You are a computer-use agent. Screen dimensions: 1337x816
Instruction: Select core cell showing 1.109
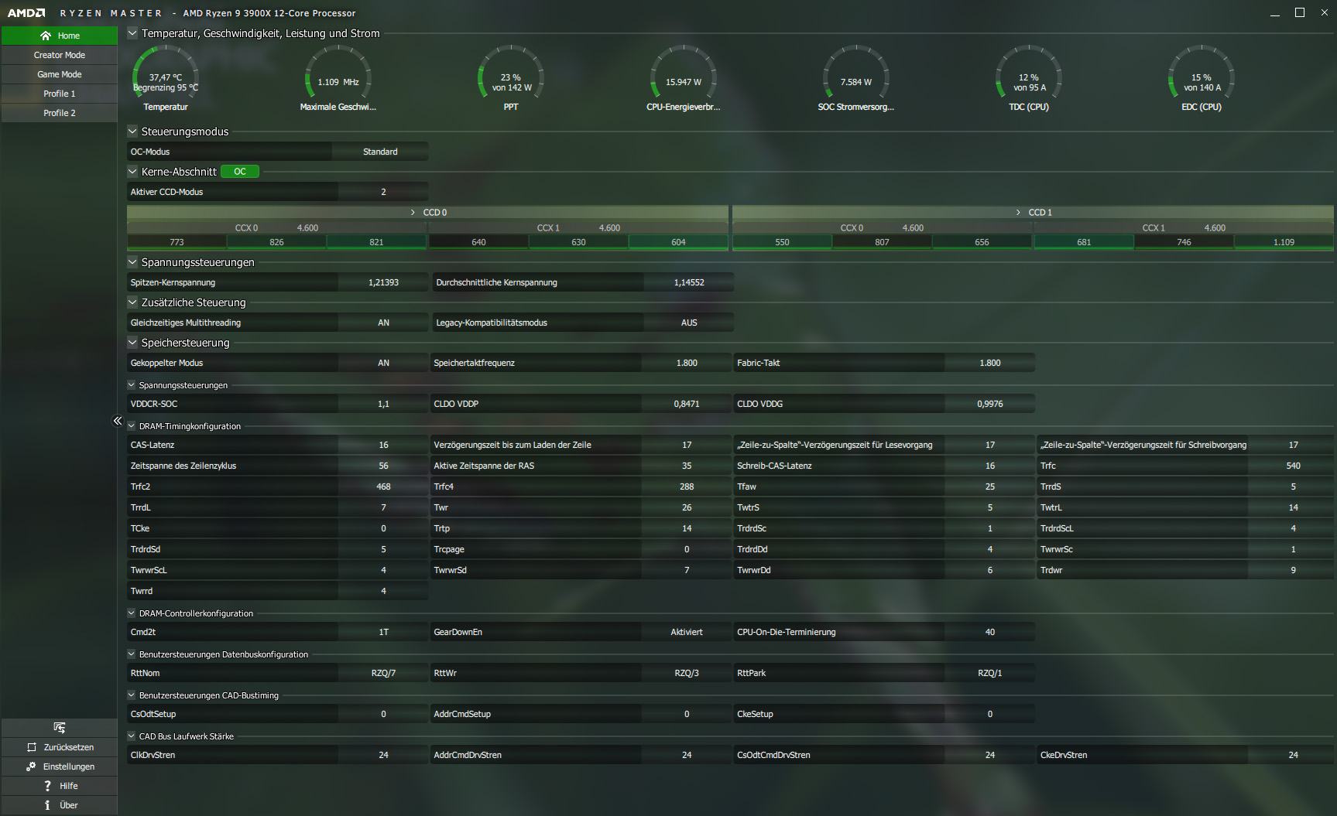click(1284, 242)
